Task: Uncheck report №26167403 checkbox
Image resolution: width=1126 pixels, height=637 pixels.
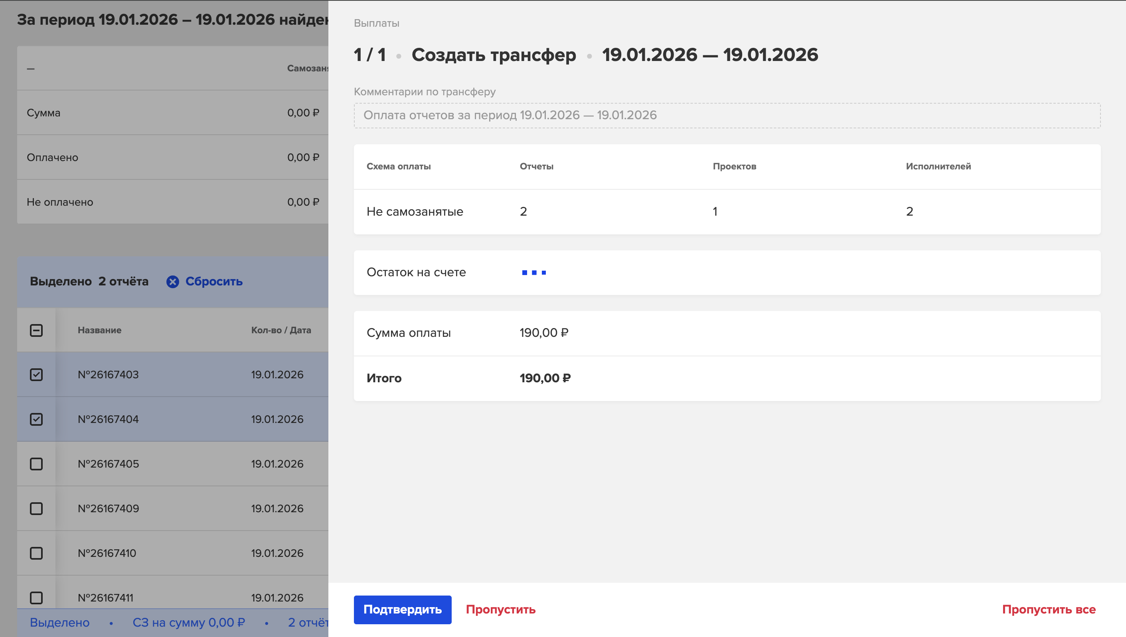Action: click(x=36, y=375)
